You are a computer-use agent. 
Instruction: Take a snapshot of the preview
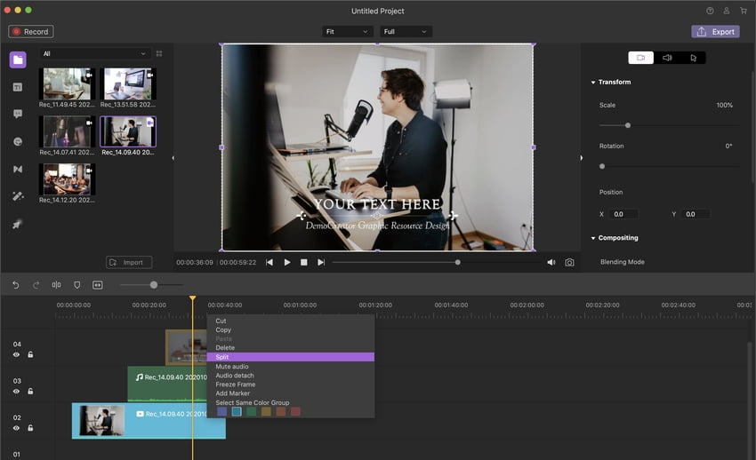coord(569,262)
